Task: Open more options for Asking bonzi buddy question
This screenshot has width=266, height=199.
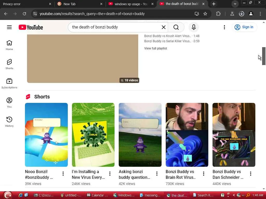Action: coord(157,174)
